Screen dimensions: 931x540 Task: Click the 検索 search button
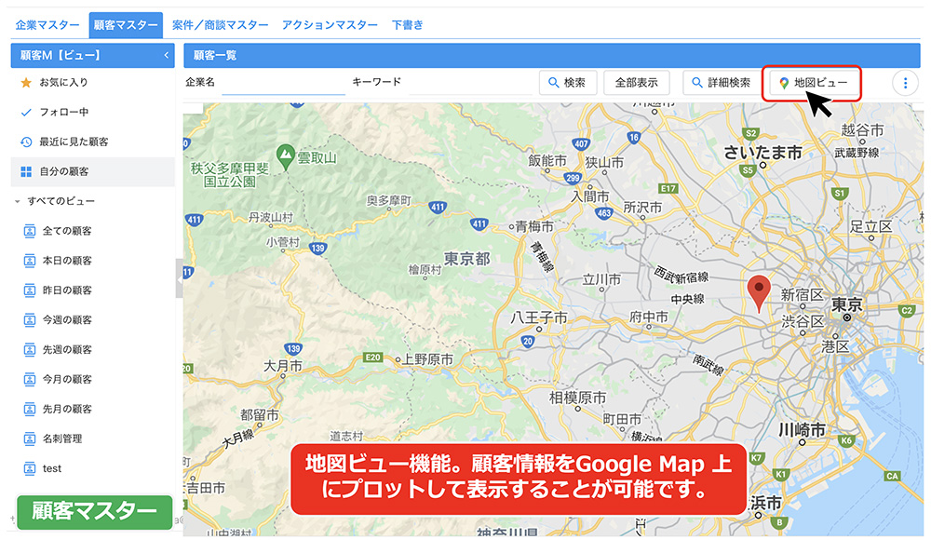(568, 83)
